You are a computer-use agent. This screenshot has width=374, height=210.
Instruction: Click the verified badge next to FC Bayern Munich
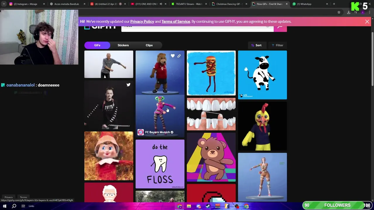[x=172, y=132]
